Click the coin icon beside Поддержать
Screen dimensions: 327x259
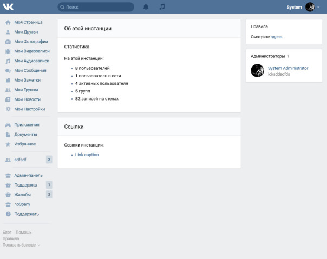point(8,214)
